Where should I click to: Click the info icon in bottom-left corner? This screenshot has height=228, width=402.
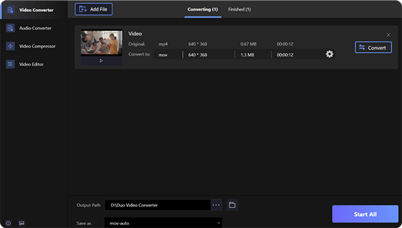click(x=8, y=223)
